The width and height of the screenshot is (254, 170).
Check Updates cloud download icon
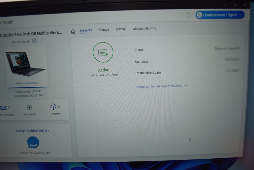tap(53, 107)
